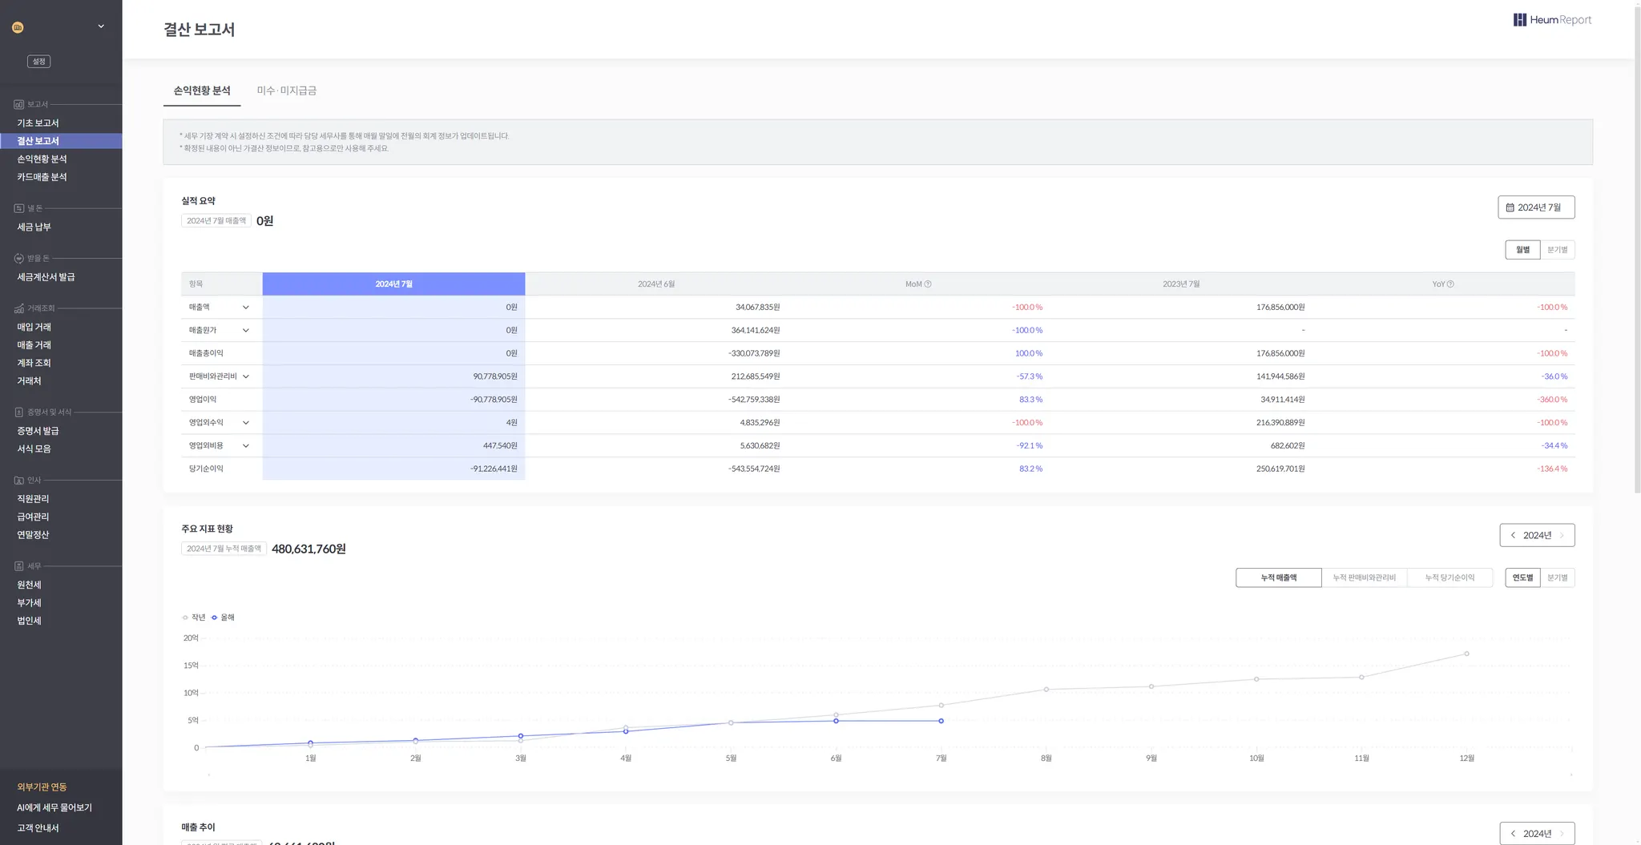Open the company switcher dropdown arrow
1641x845 pixels.
point(101,26)
